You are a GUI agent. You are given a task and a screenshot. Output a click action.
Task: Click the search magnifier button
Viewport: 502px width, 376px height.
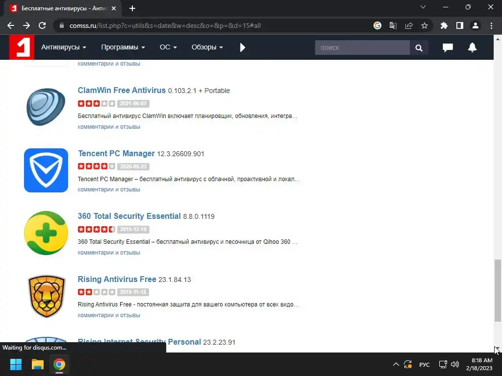click(419, 47)
